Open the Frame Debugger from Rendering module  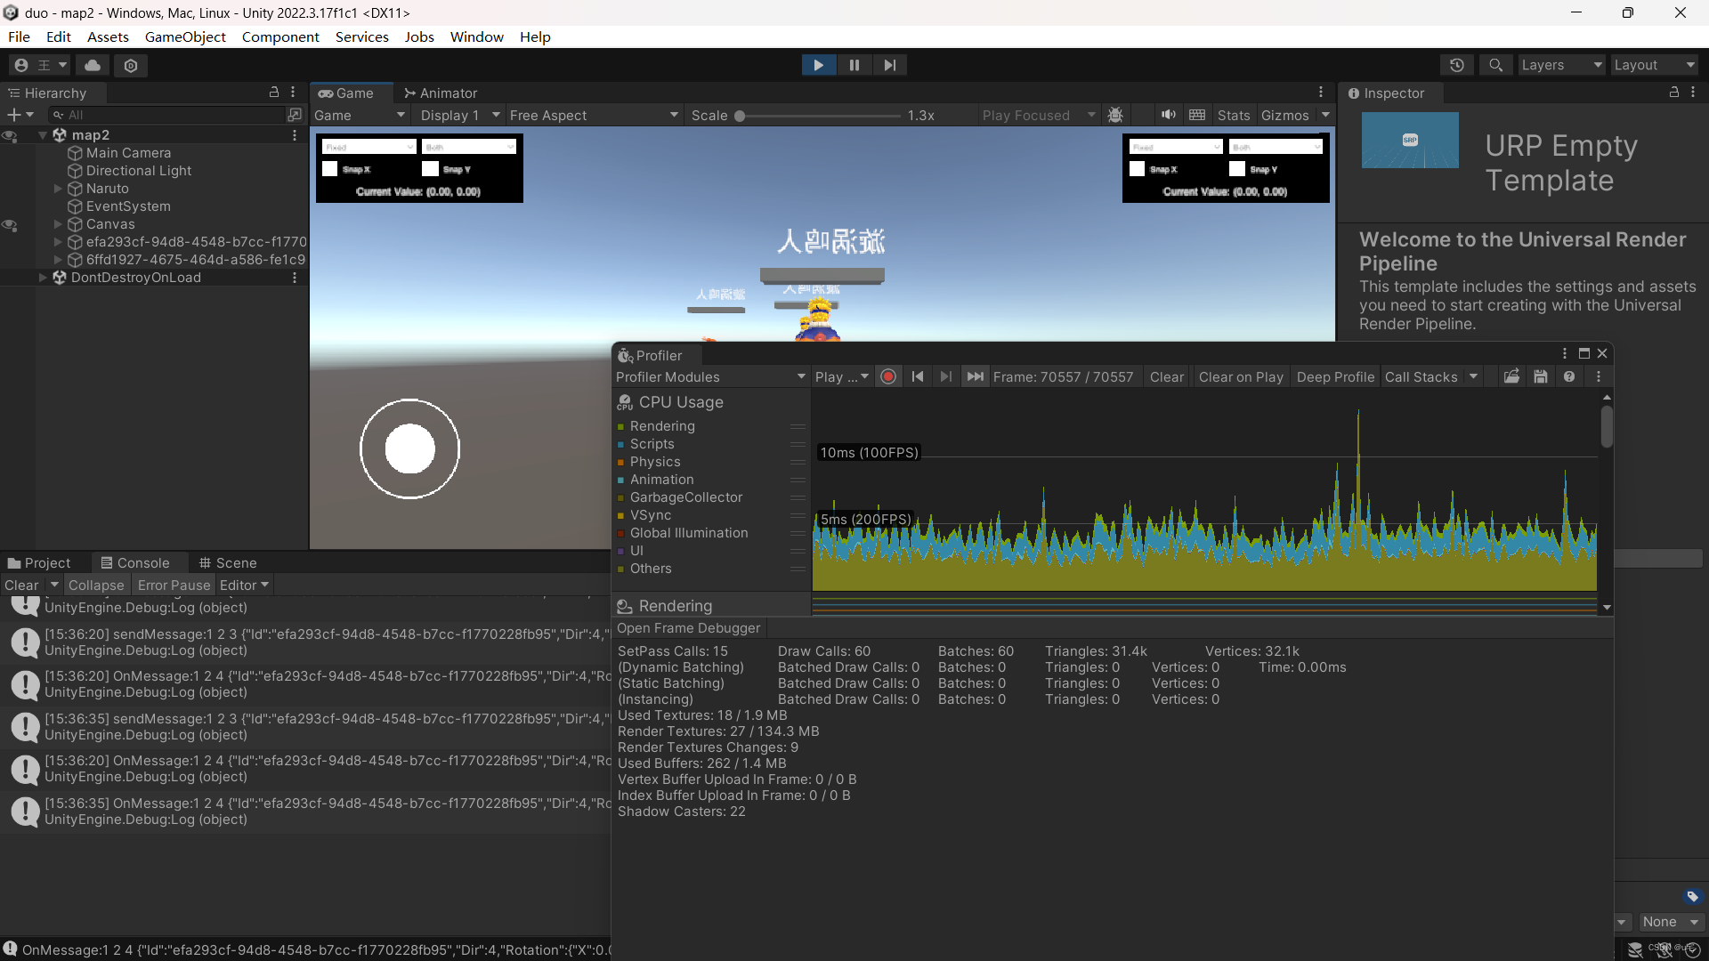687,628
